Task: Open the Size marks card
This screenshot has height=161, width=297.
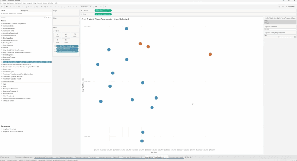Action: (x=66, y=35)
